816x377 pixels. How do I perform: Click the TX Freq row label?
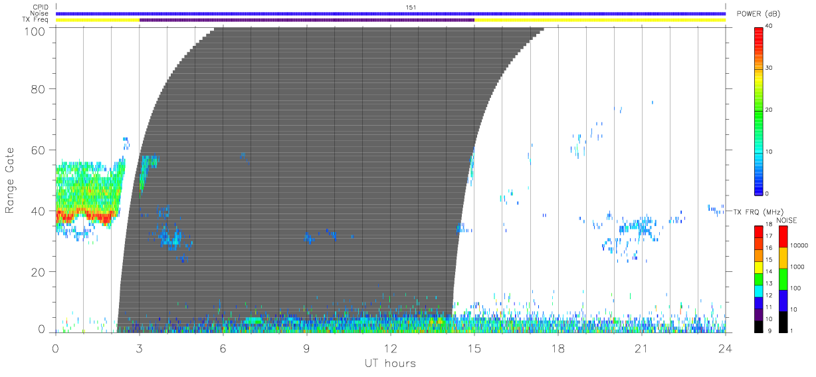coord(35,20)
